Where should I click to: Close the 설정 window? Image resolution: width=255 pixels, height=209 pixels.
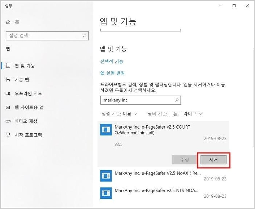(247, 6)
